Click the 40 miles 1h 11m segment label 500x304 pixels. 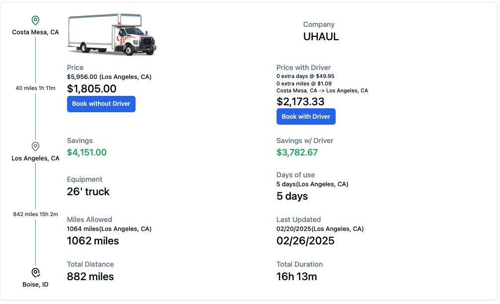[x=35, y=88]
